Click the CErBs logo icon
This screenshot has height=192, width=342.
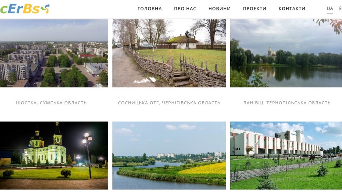(25, 9)
